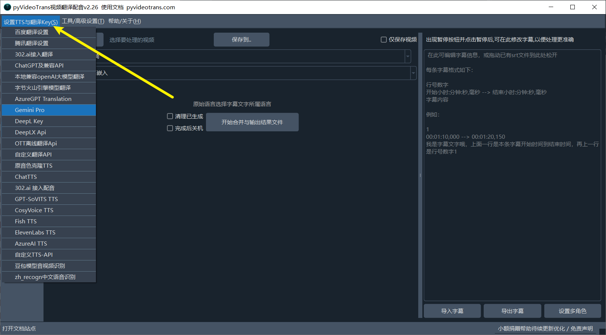Click inside the subtitle editing text area
Image resolution: width=606 pixels, height=335 pixels.
pos(512,175)
